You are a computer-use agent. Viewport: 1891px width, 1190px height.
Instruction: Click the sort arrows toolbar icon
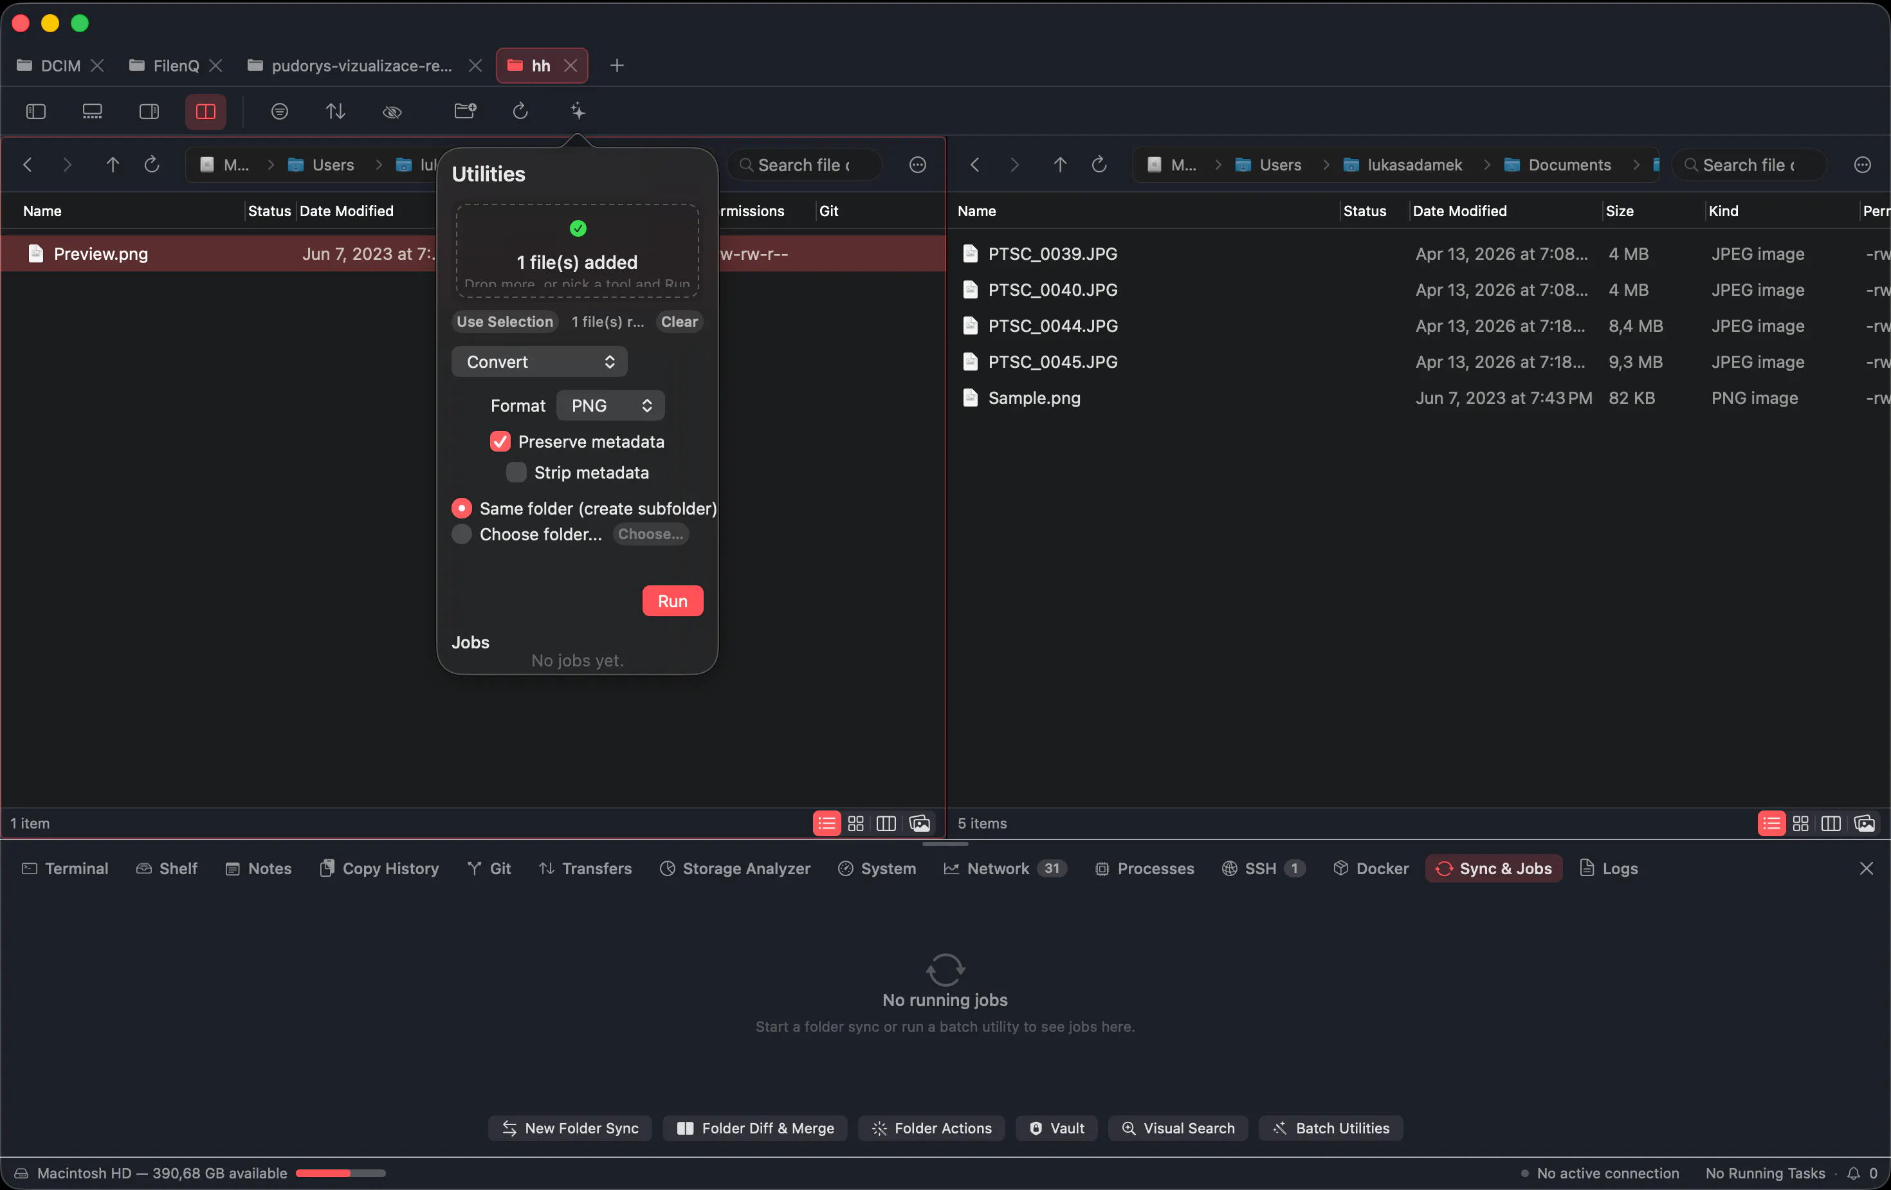(336, 111)
